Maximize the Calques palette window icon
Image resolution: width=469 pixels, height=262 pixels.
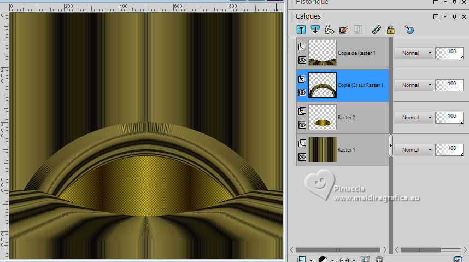(x=436, y=17)
